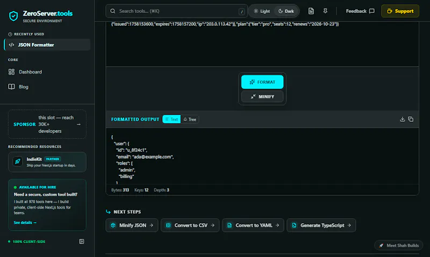Click the "id": "u_8f24c1" output line
This screenshot has width=430, height=257.
tap(132, 150)
